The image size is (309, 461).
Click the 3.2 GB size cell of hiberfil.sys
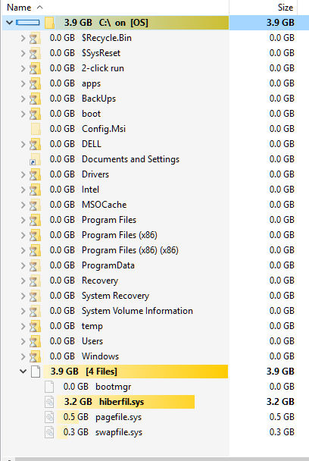280,402
